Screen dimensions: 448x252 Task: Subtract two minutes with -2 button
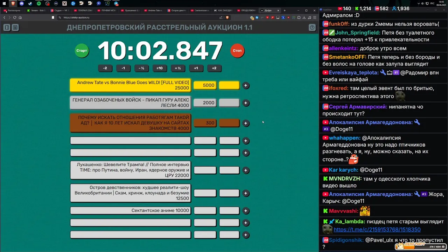[x=105, y=68]
